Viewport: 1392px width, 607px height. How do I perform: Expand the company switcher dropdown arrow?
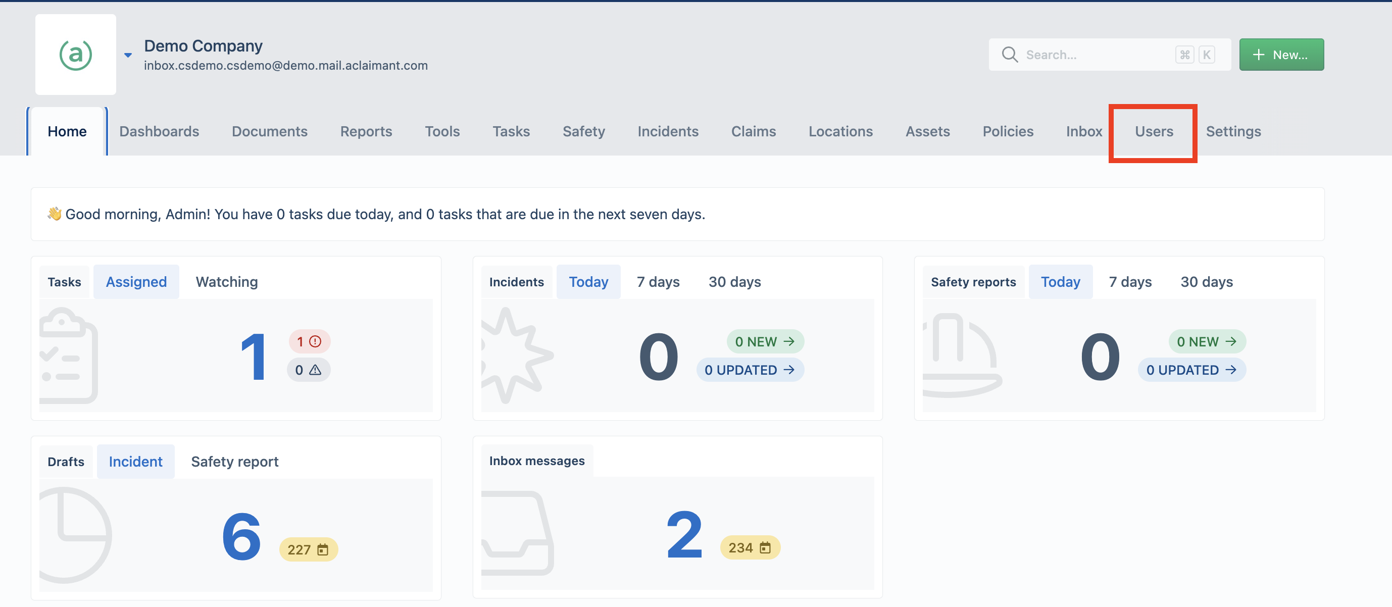click(x=128, y=55)
